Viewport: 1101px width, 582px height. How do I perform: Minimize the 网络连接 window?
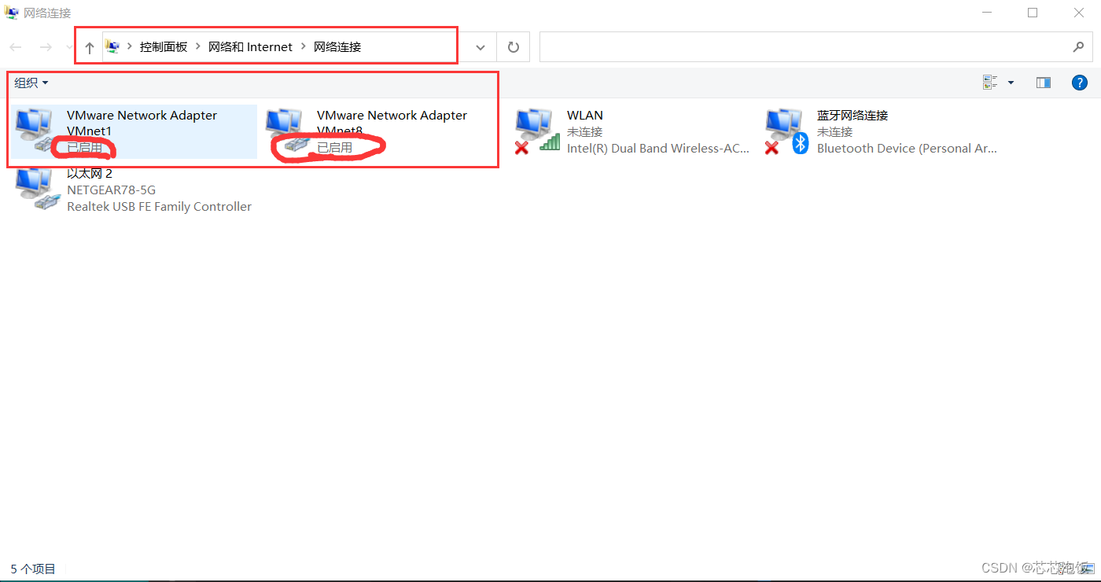click(x=986, y=13)
